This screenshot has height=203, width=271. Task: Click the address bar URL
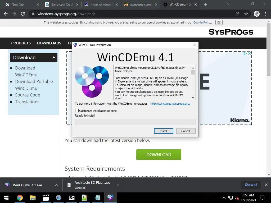[66, 14]
